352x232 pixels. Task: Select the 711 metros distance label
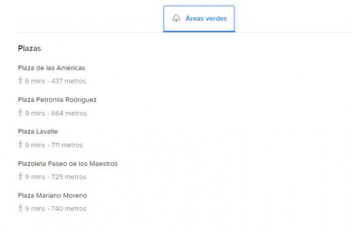(67, 145)
